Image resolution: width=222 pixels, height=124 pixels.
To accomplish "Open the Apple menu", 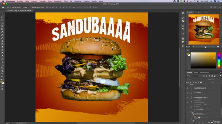I will tap(3, 1).
